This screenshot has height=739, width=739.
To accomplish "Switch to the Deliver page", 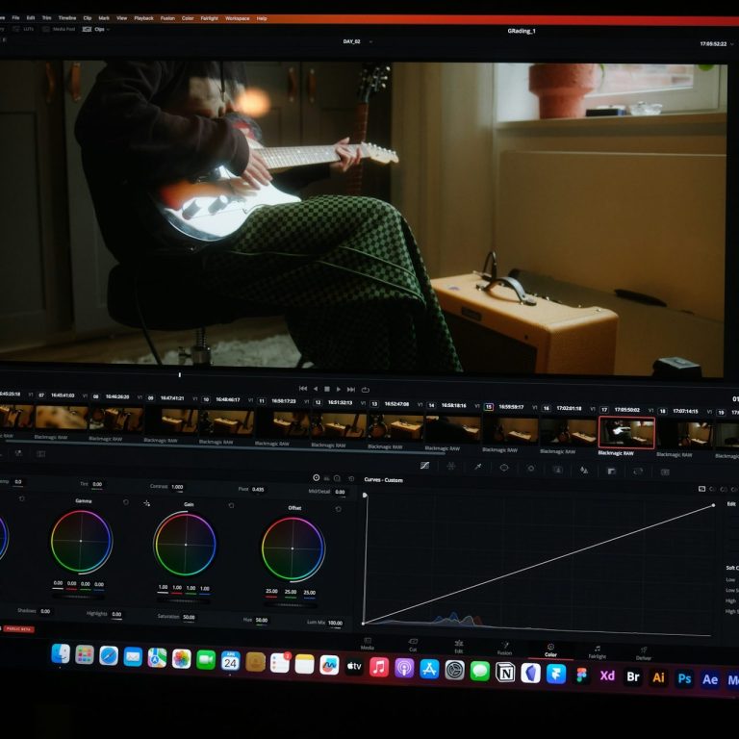I will point(644,653).
